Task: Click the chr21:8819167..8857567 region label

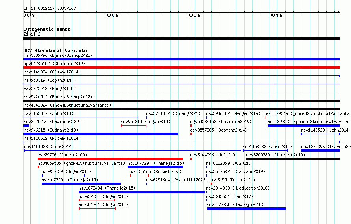Action: coord(50,8)
